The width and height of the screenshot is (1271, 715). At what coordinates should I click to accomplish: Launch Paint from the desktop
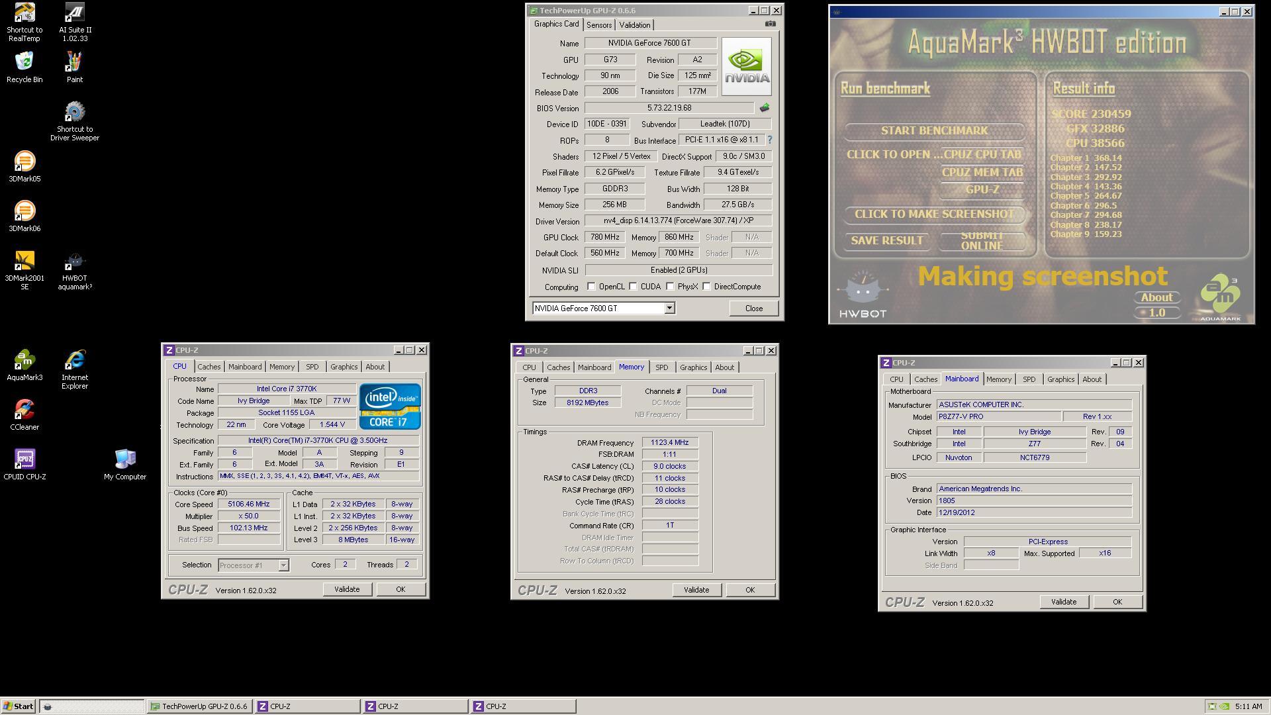[x=75, y=68]
